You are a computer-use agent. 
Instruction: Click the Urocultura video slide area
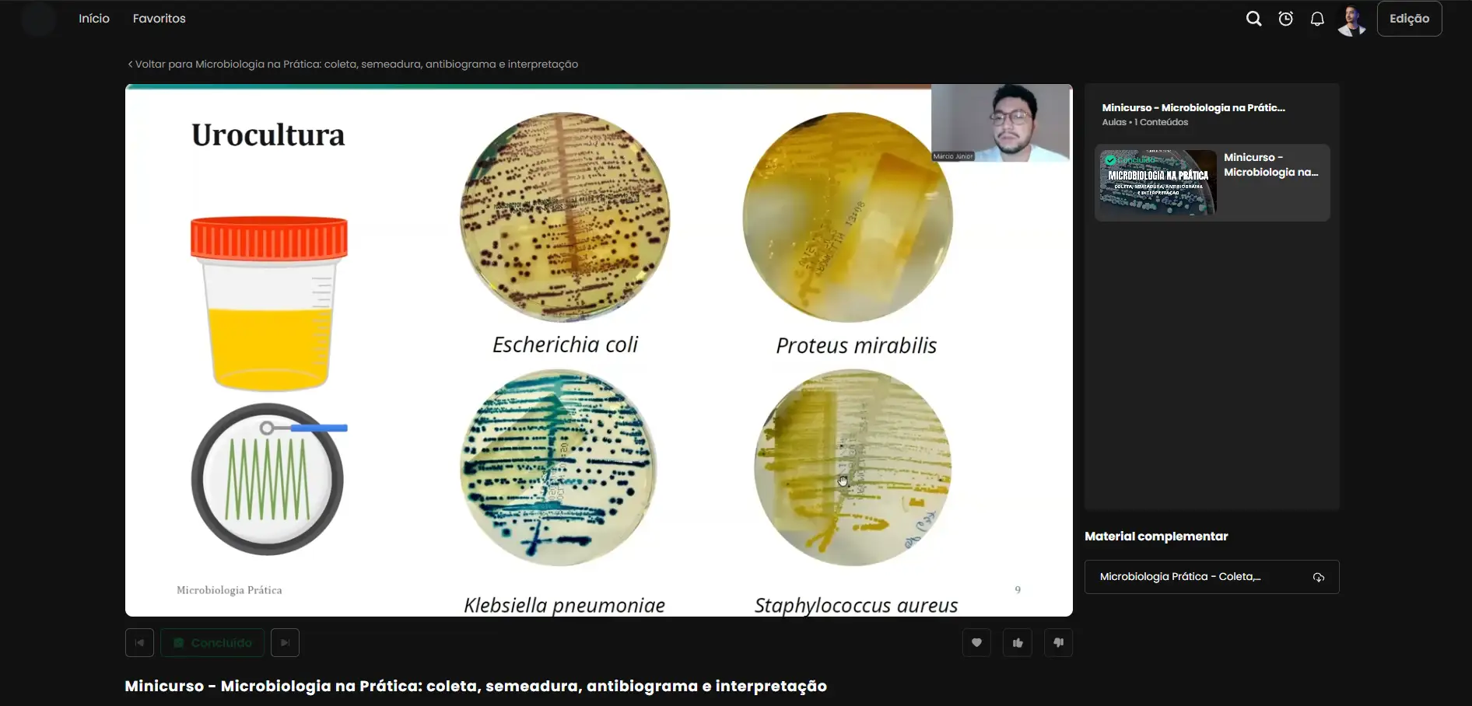598,350
